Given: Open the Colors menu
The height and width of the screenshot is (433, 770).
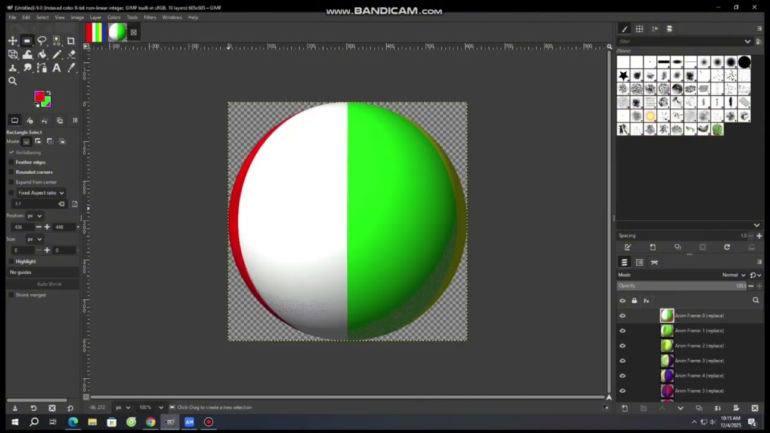Looking at the screenshot, I should click(x=114, y=17).
